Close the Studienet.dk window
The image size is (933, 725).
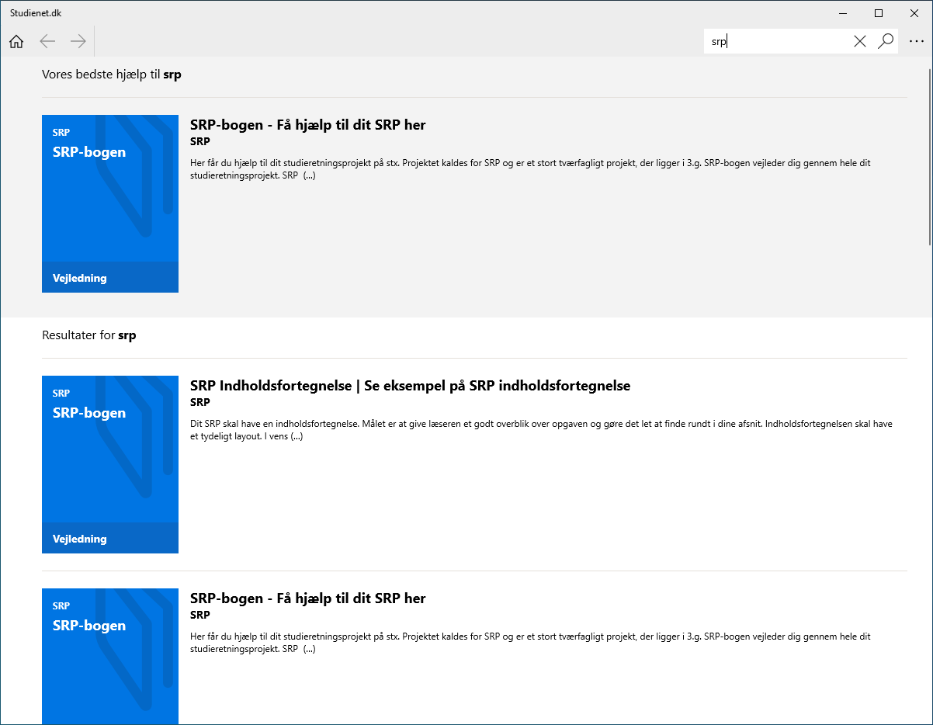[x=914, y=13]
